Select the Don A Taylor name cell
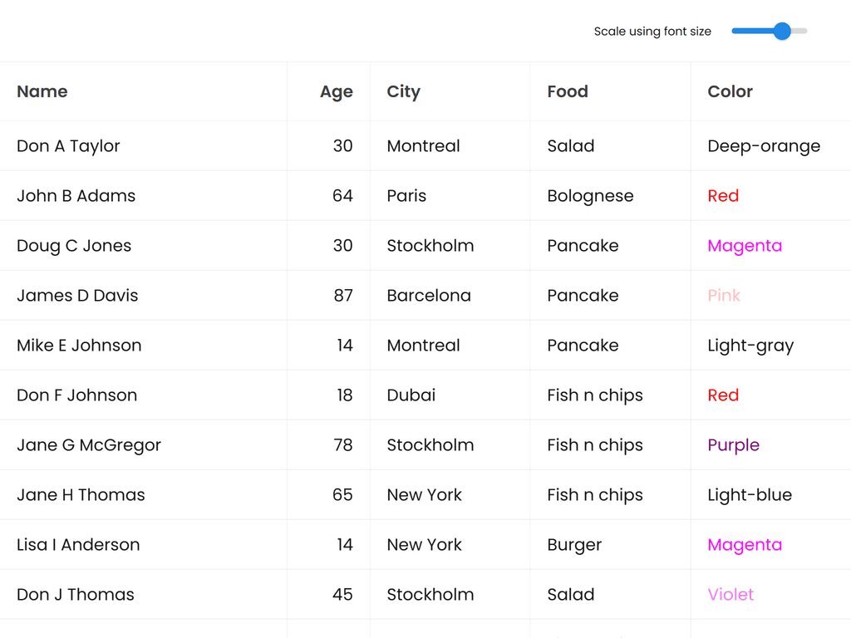 pyautogui.click(x=68, y=146)
